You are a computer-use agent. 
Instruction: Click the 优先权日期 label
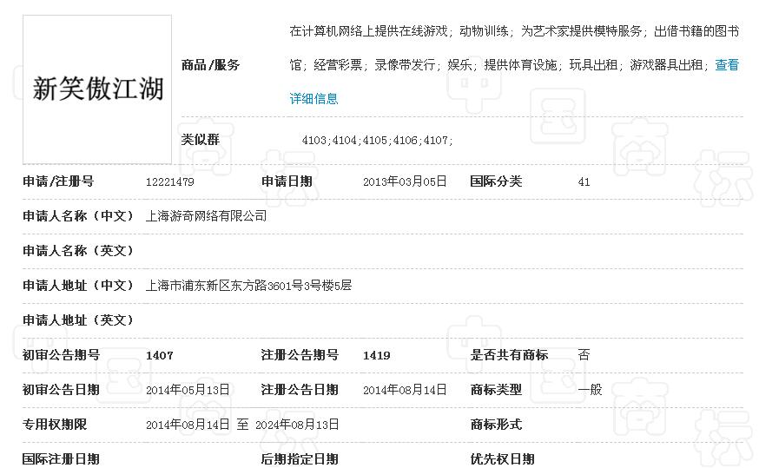[502, 458]
